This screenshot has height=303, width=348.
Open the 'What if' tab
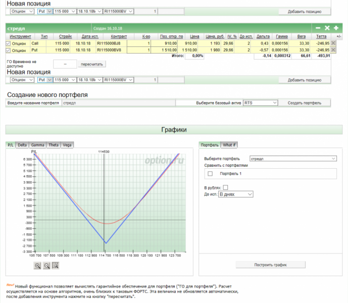229,145
